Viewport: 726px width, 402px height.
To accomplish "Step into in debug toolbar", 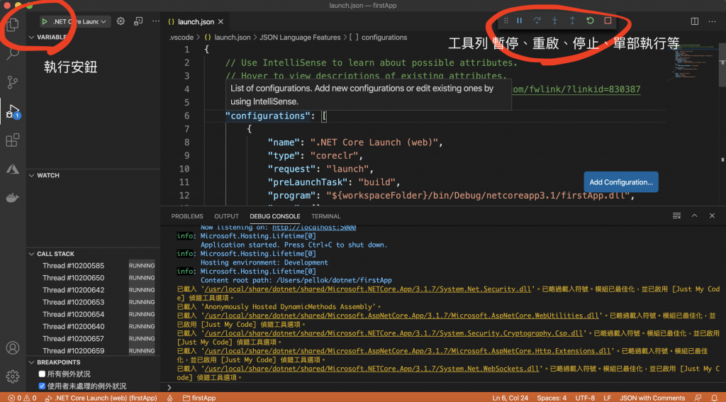I will [x=554, y=21].
